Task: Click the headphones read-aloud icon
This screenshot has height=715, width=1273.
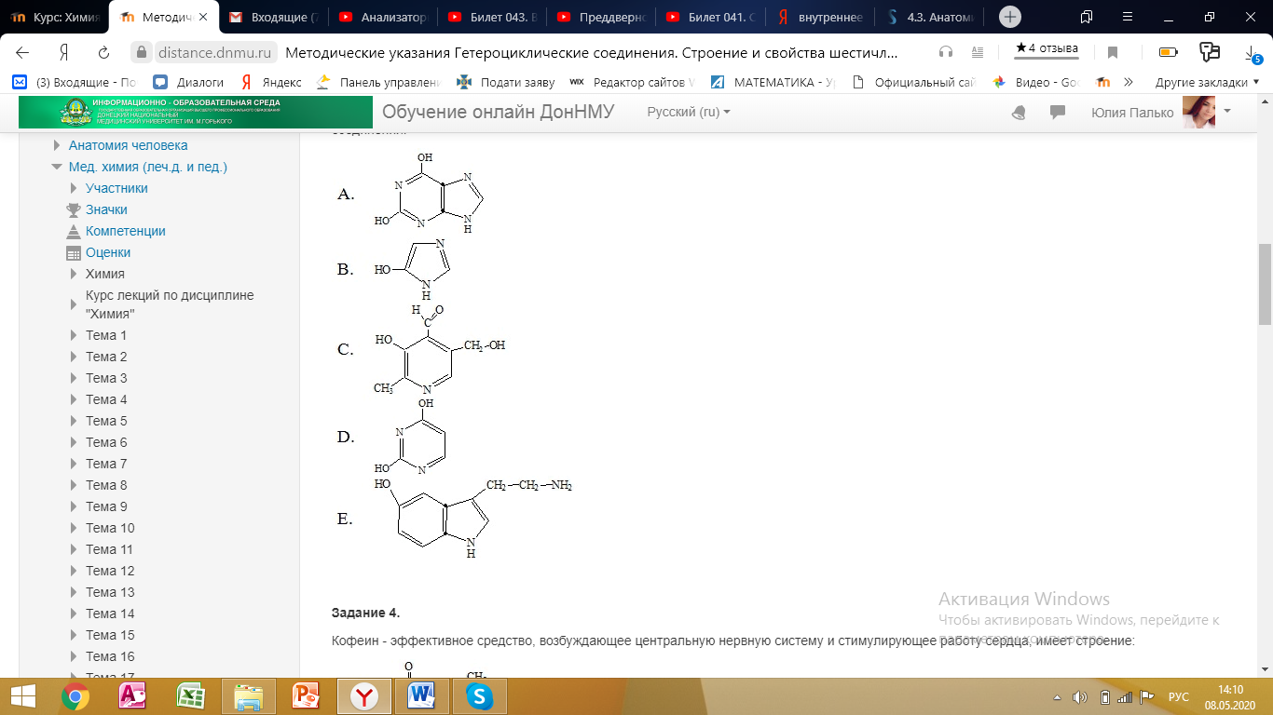Action: 946,52
